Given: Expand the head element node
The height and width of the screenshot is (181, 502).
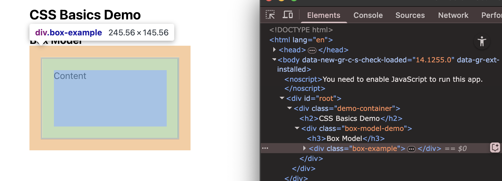Looking at the screenshot, I should click(275, 49).
